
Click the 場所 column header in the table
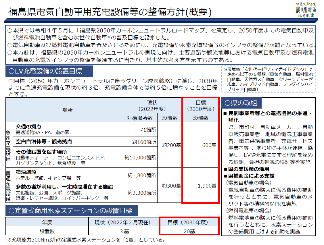(68, 110)
